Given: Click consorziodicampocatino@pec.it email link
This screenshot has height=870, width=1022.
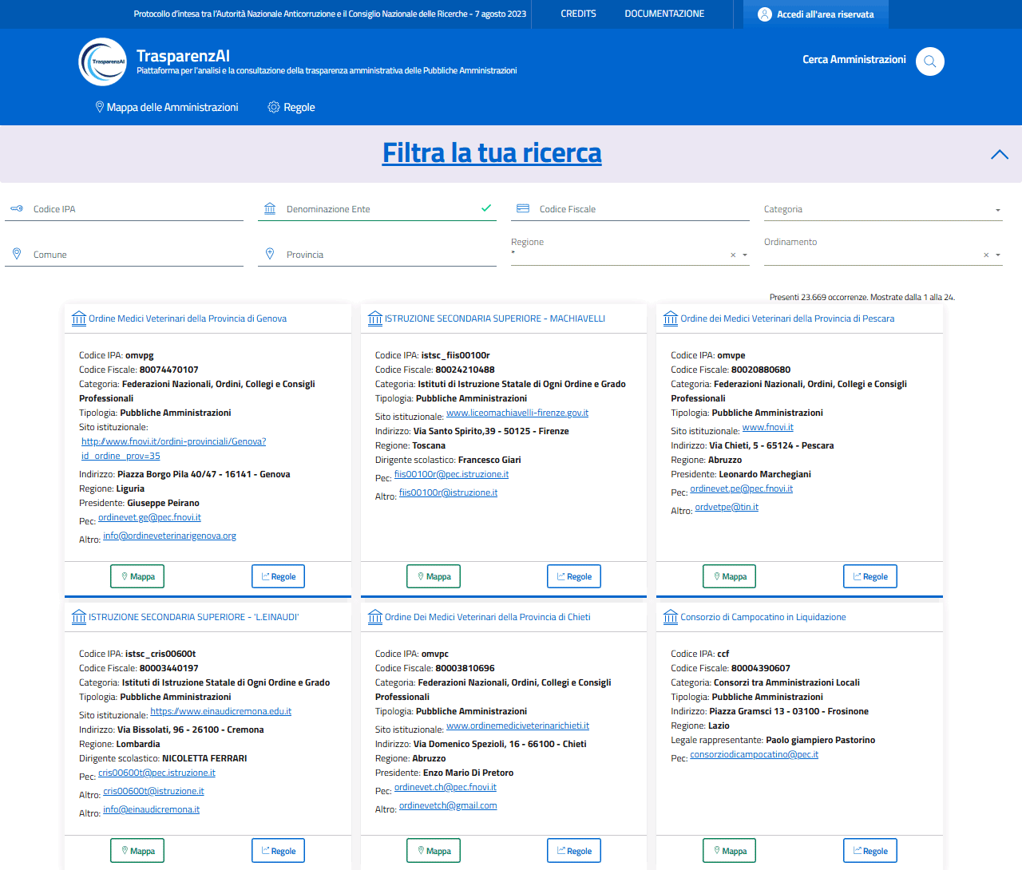Looking at the screenshot, I should (754, 754).
